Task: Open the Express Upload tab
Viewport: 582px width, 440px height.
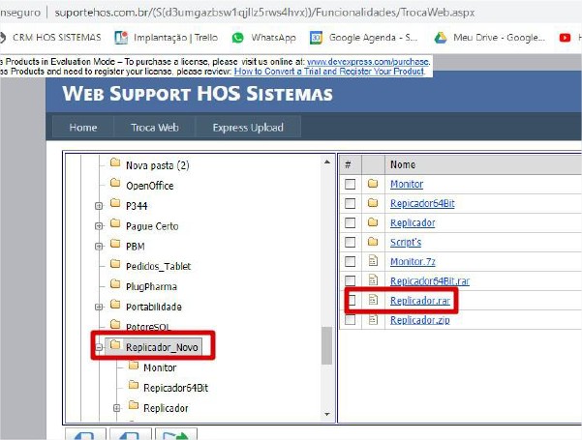Action: [x=248, y=128]
